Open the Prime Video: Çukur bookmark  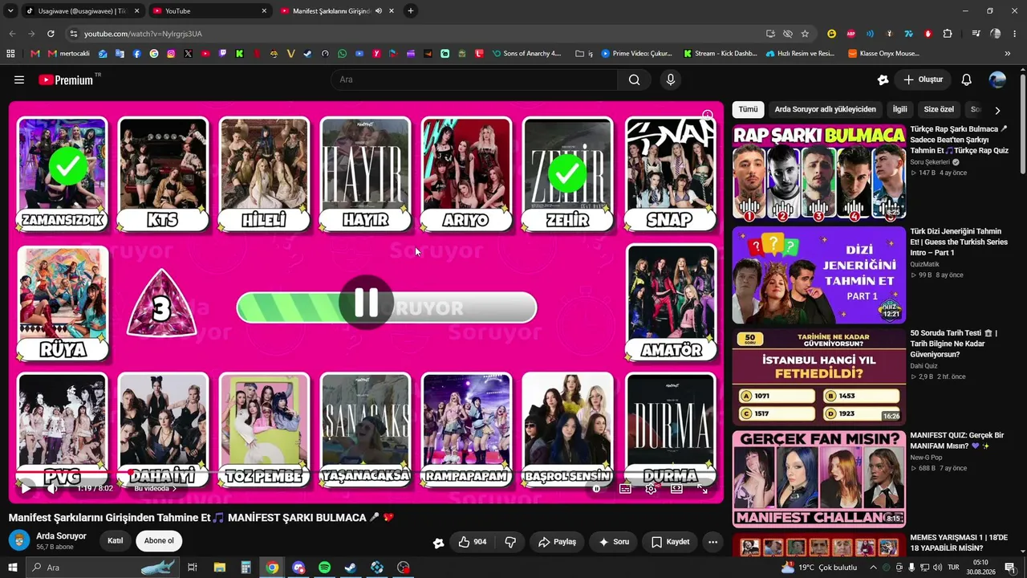click(636, 54)
